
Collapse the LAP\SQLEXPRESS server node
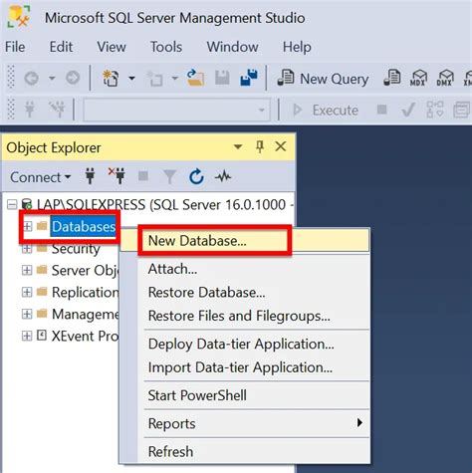[12, 204]
